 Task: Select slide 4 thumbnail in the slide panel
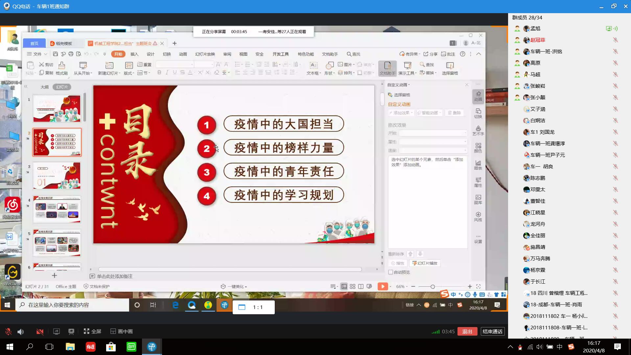pos(57,209)
